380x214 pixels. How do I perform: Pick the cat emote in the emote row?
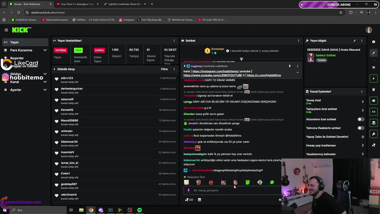coord(223,182)
